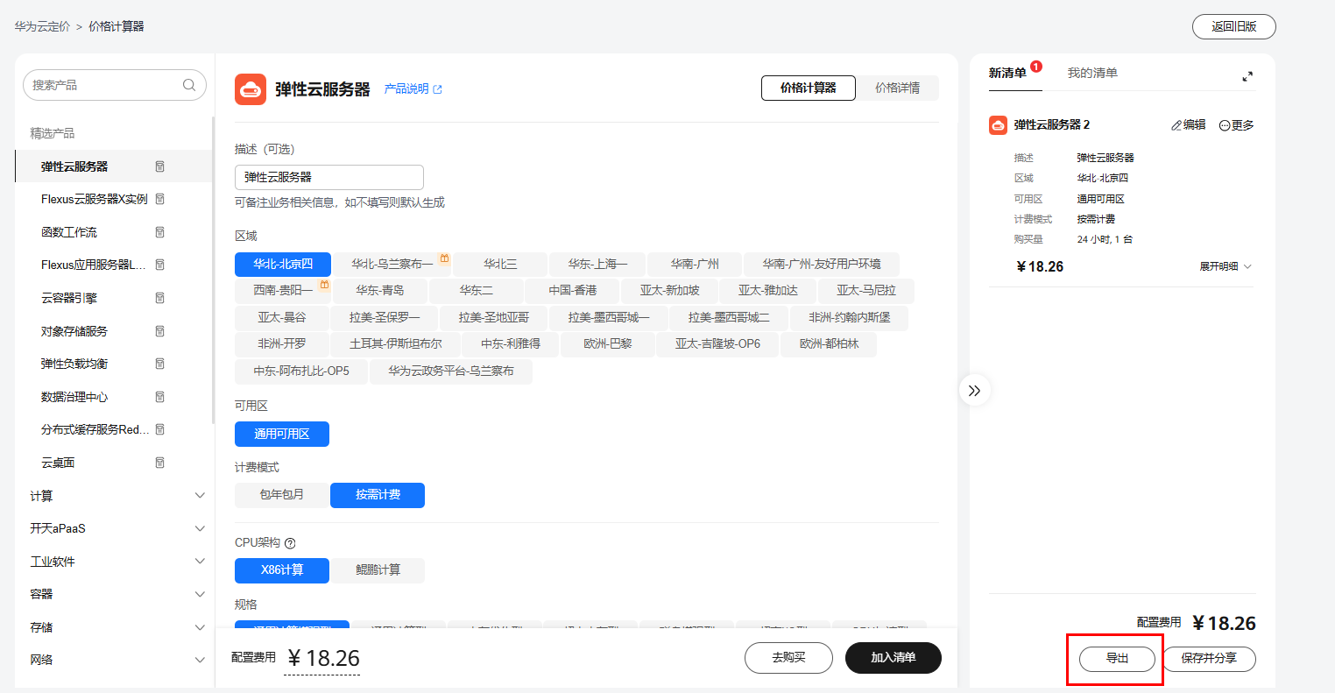Open the 价格详情 tab
This screenshot has height=693, width=1335.
click(x=898, y=88)
